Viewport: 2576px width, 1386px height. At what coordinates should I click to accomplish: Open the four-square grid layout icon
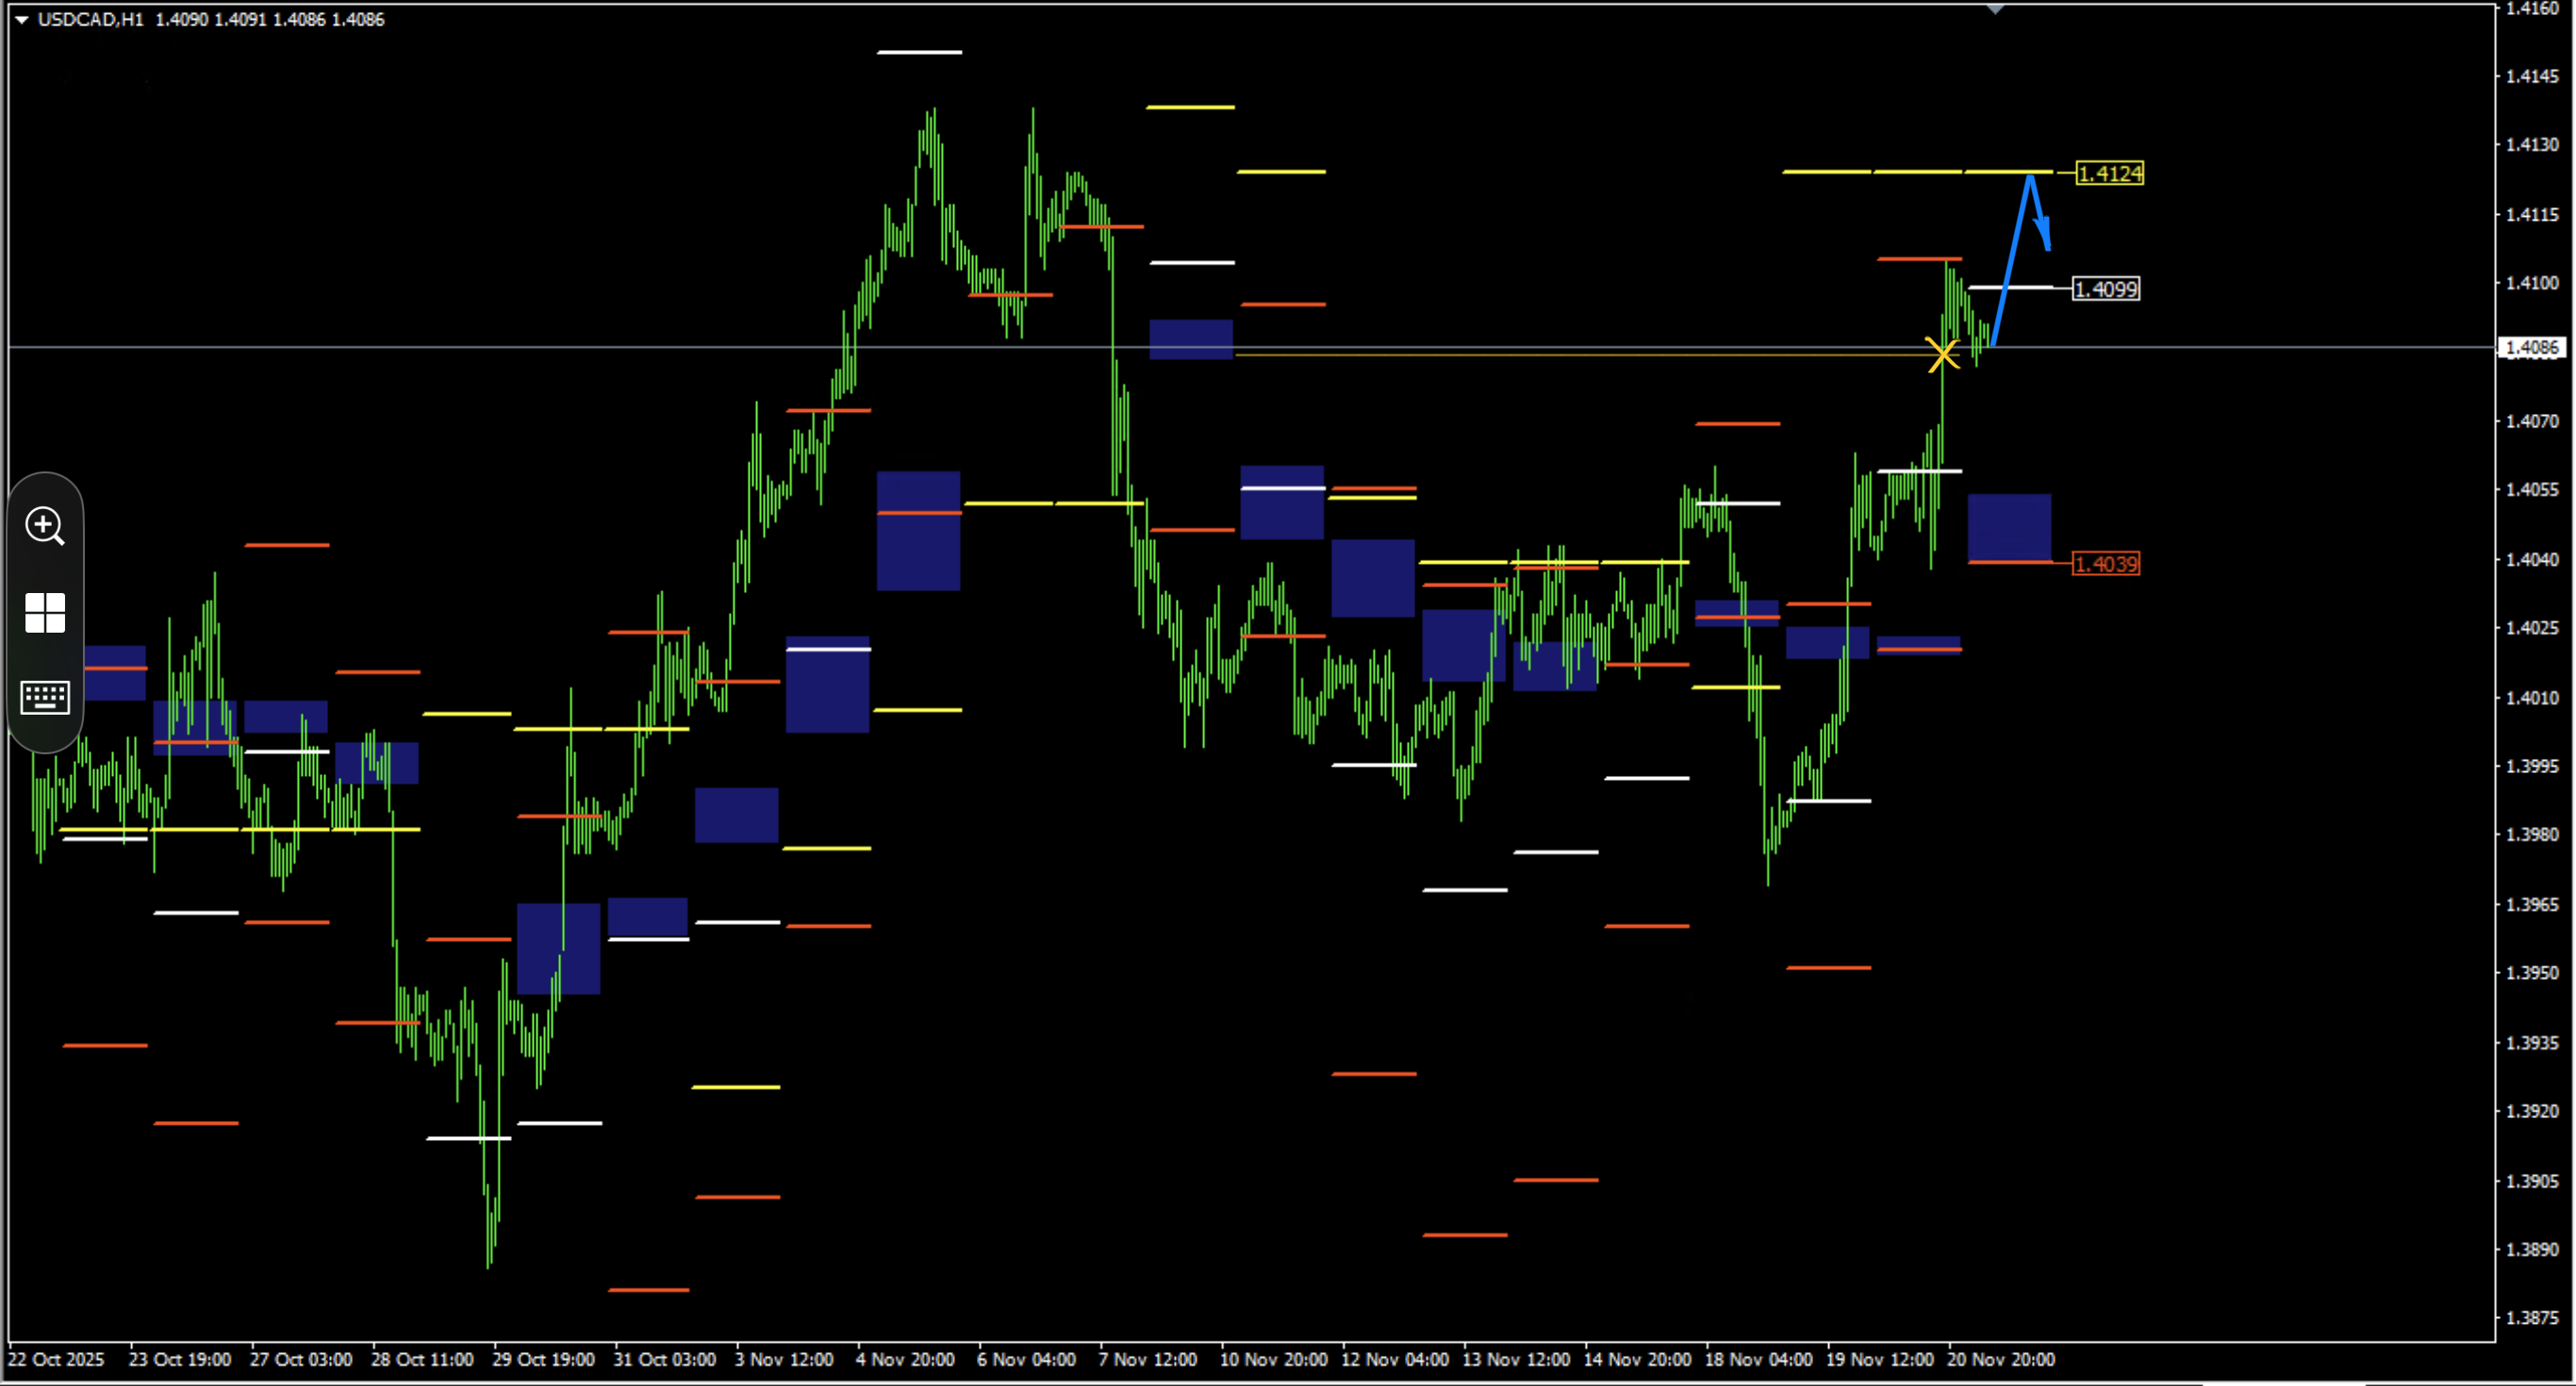45,612
